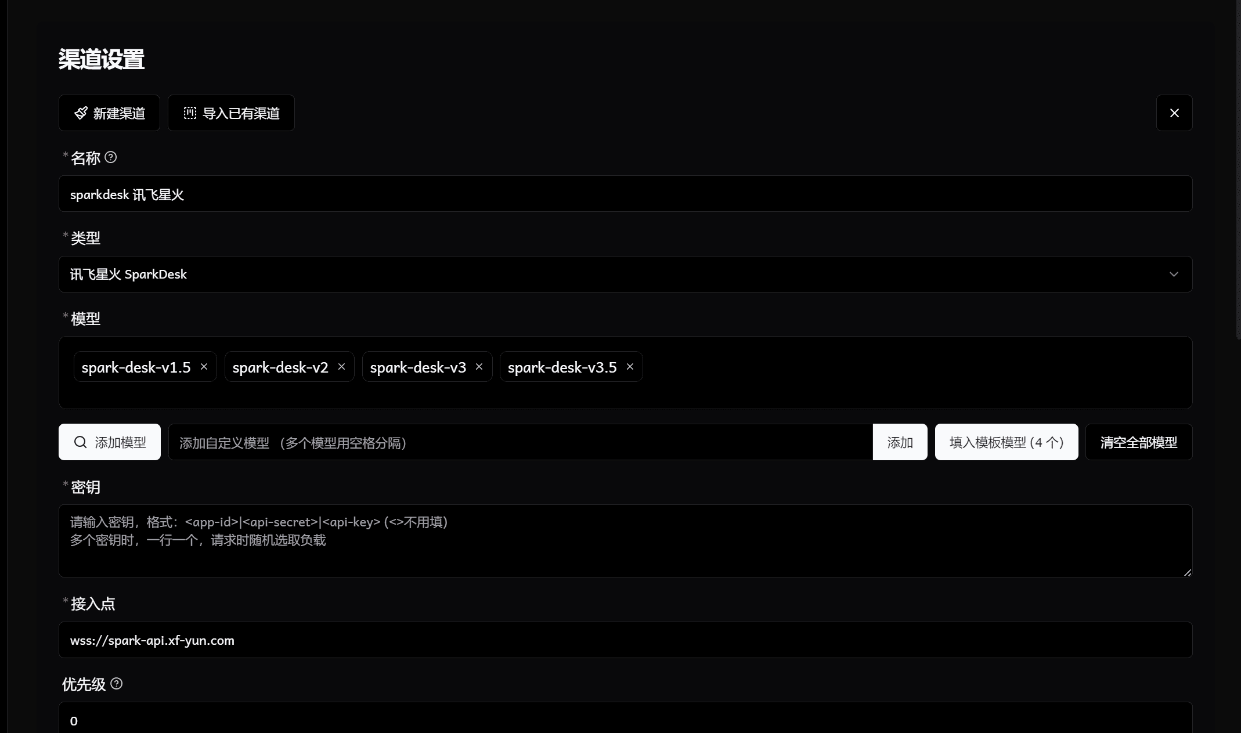The width and height of the screenshot is (1241, 733).
Task: Click the spark-desk-v3.5 tag text
Action: tap(562, 367)
